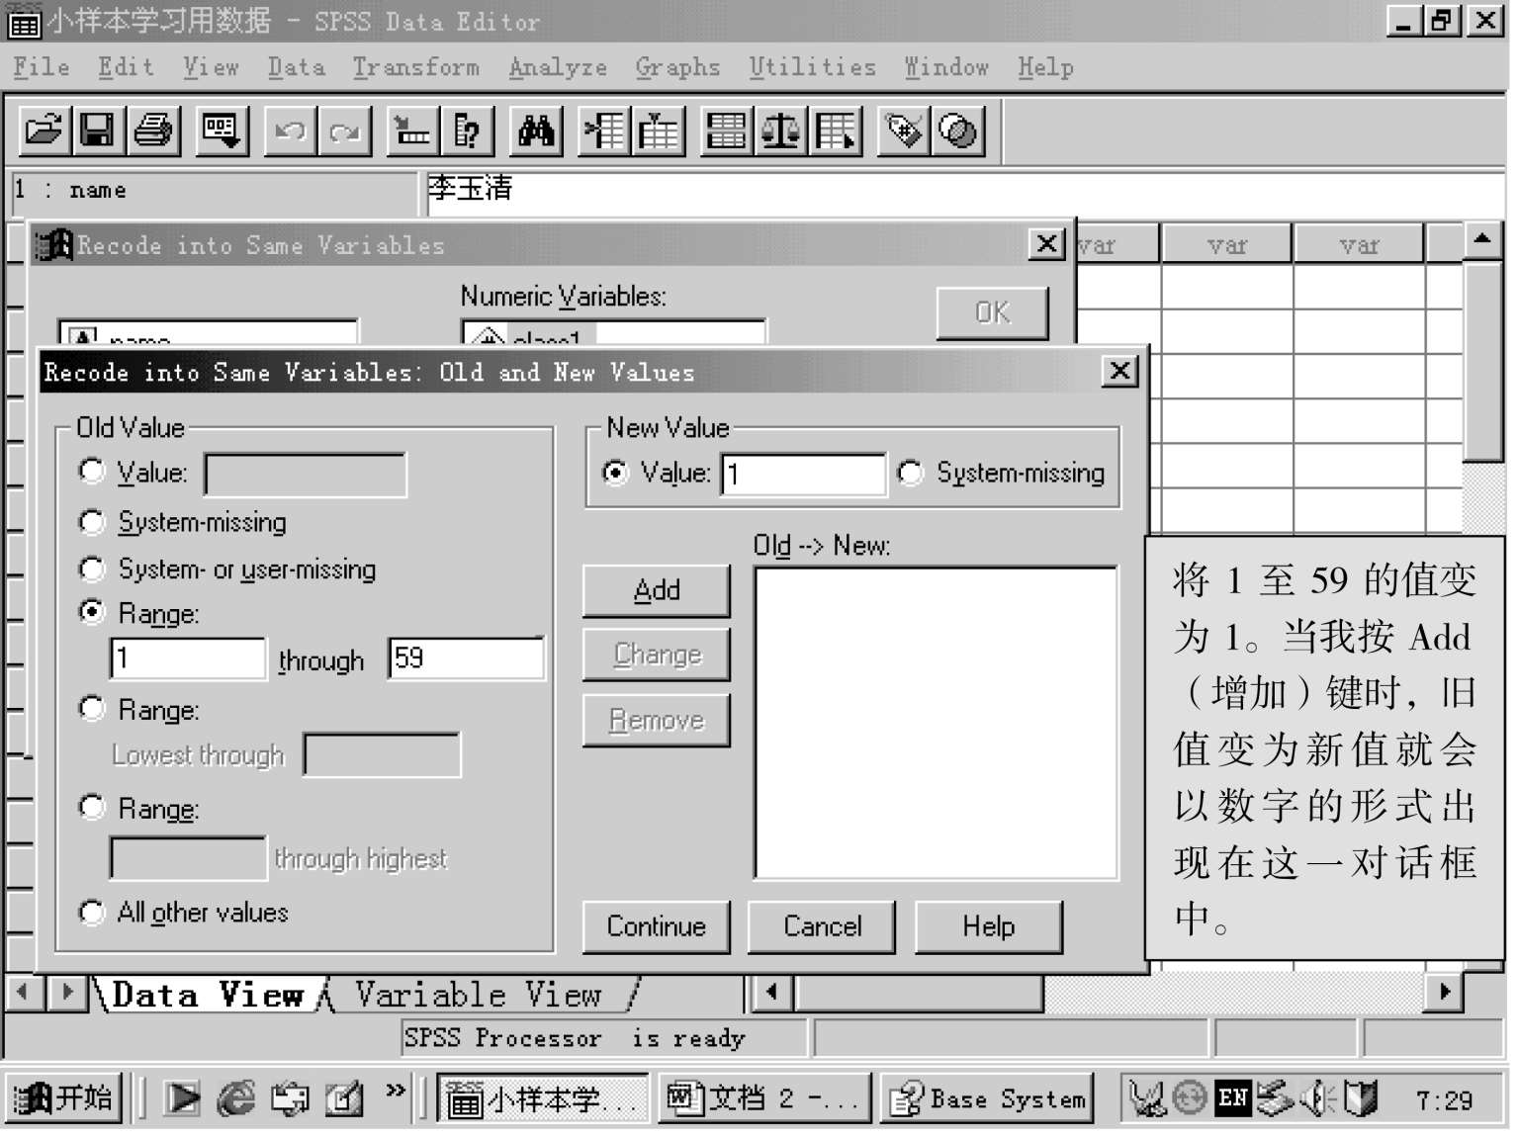Screen dimensions: 1519x1140
Task: Click the Find binoculars icon
Action: (535, 132)
